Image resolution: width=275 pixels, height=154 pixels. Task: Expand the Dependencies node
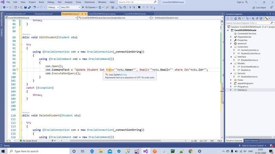[231, 37]
